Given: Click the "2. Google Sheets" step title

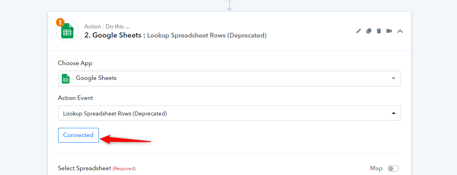Looking at the screenshot, I should pos(115,36).
